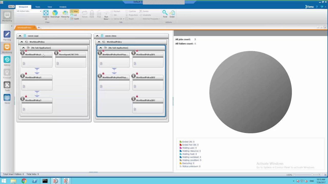The height and width of the screenshot is (184, 328).
Task: Click Waiting condition: 5 legend entry
Action: pyautogui.click(x=190, y=160)
